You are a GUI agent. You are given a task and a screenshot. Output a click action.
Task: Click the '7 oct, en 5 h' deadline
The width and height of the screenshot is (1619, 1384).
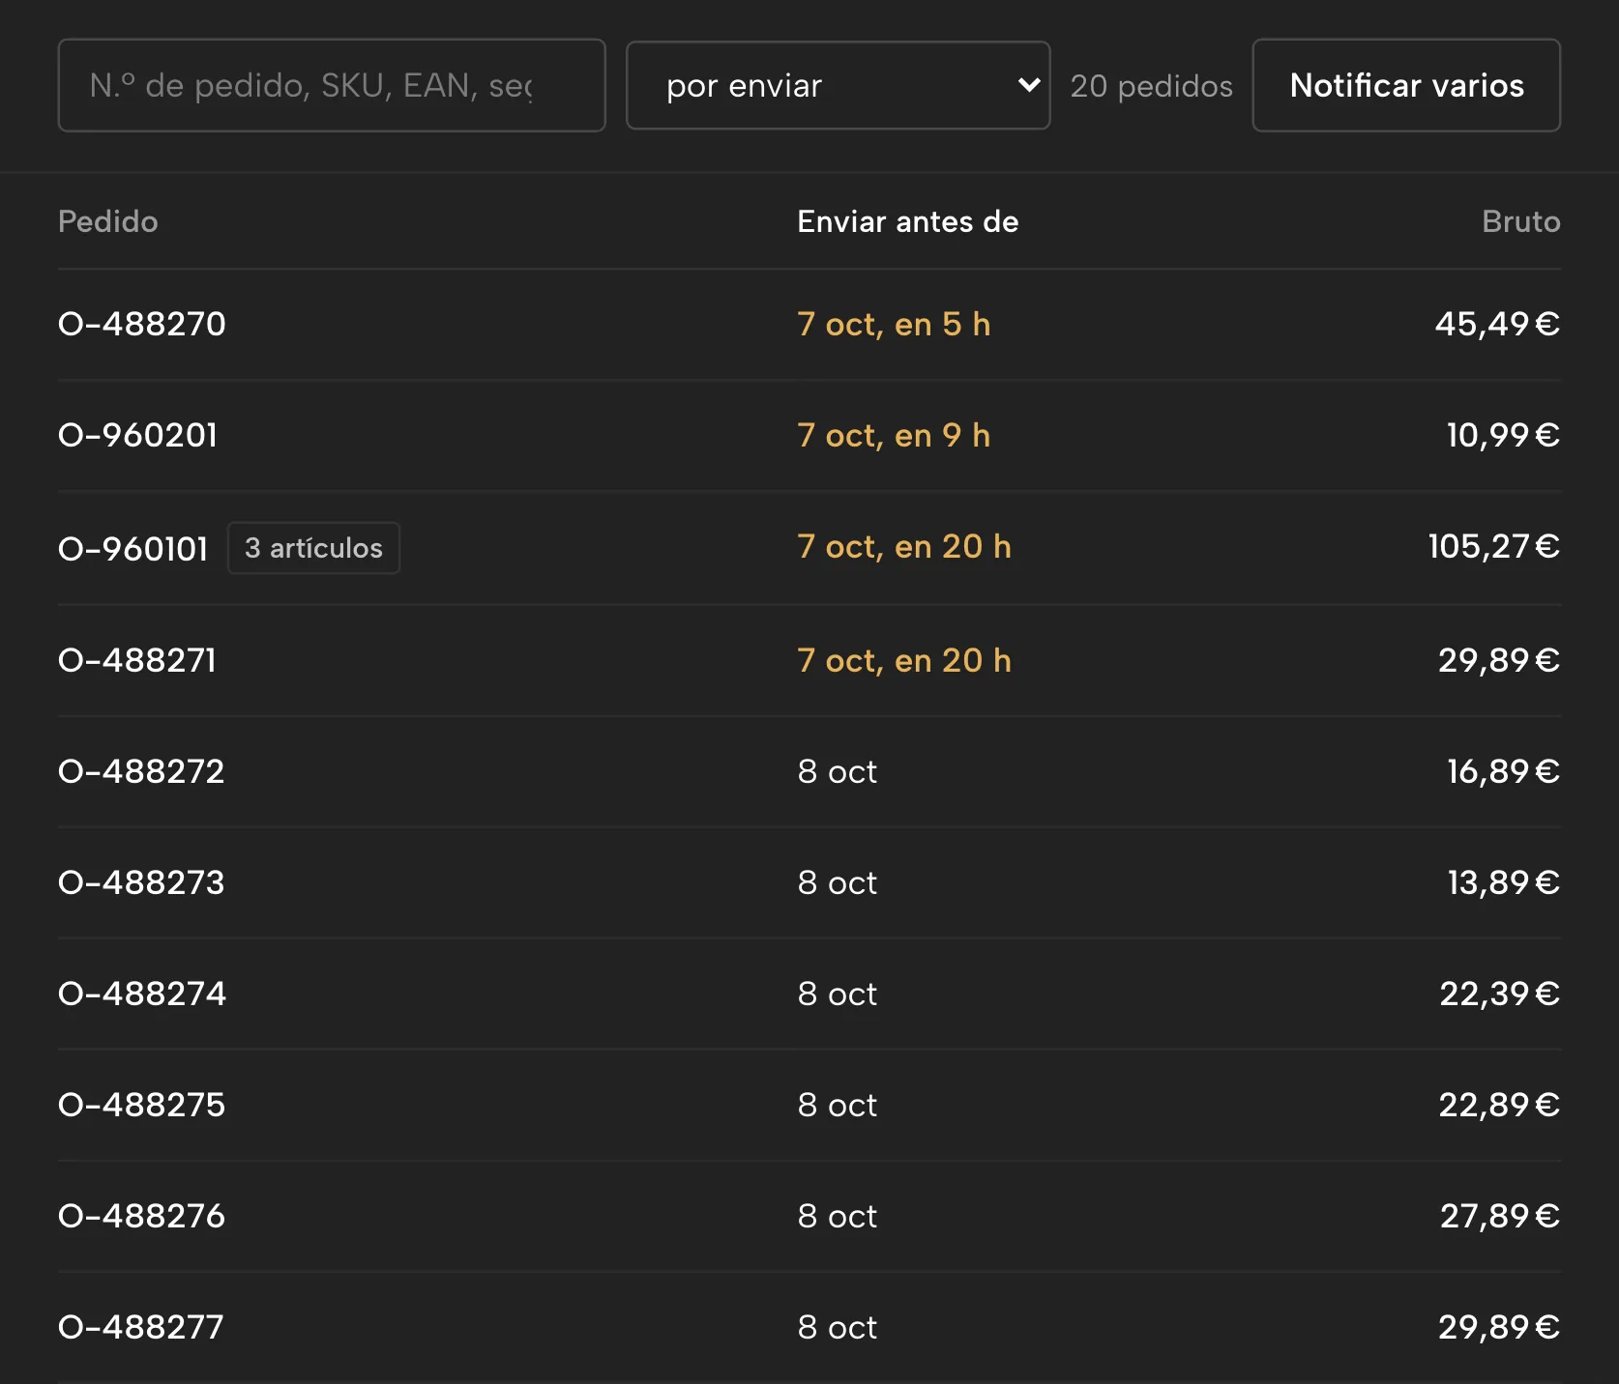[894, 324]
